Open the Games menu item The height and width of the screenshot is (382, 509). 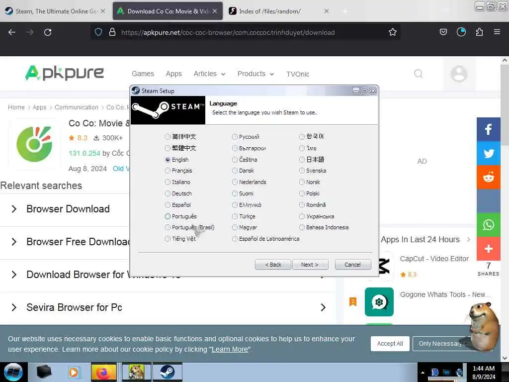tap(143, 74)
